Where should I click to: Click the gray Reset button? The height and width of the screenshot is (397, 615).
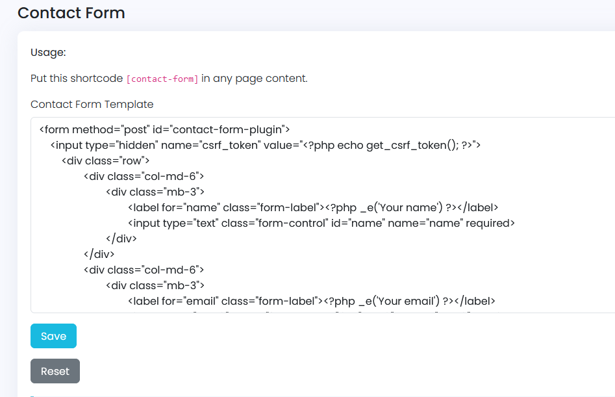55,371
